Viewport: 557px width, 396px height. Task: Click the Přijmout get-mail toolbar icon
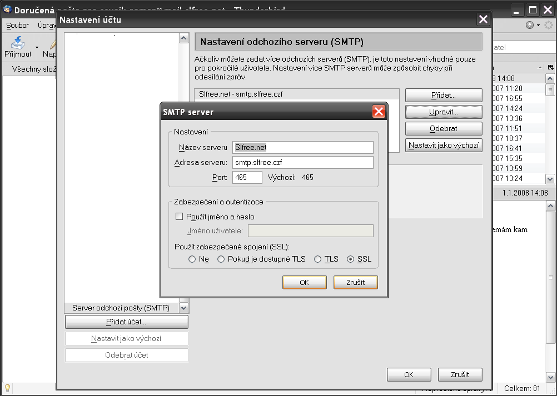pyautogui.click(x=18, y=43)
